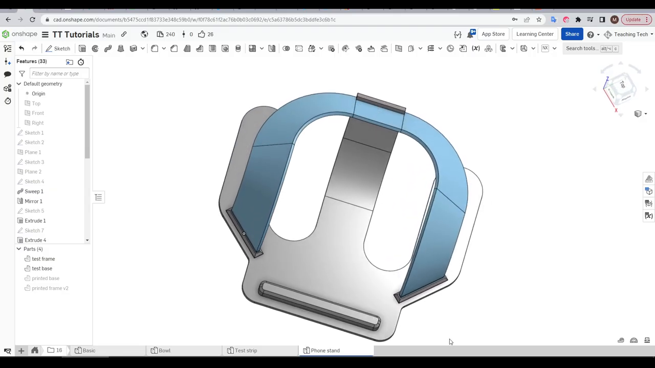Screen dimensions: 655x368
Task: Toggle visibility of printed base part
Action: click(x=27, y=278)
